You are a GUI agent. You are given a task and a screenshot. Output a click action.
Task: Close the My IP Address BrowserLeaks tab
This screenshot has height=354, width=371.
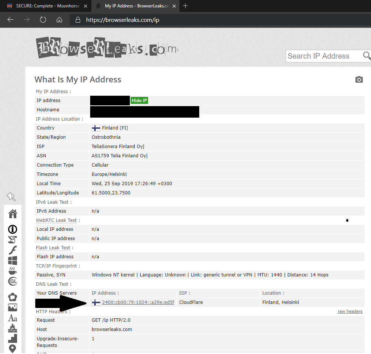174,6
